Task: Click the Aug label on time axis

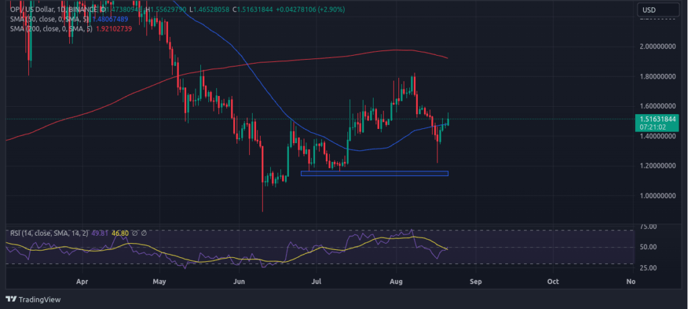Action: tap(396, 283)
